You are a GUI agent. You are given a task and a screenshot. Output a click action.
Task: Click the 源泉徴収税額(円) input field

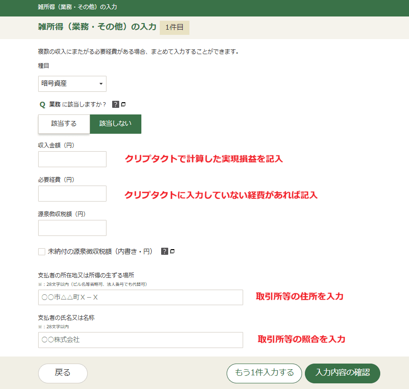point(72,228)
